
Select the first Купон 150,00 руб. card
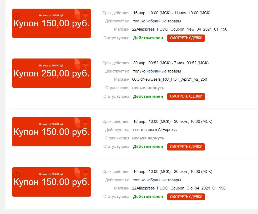click(x=52, y=23)
